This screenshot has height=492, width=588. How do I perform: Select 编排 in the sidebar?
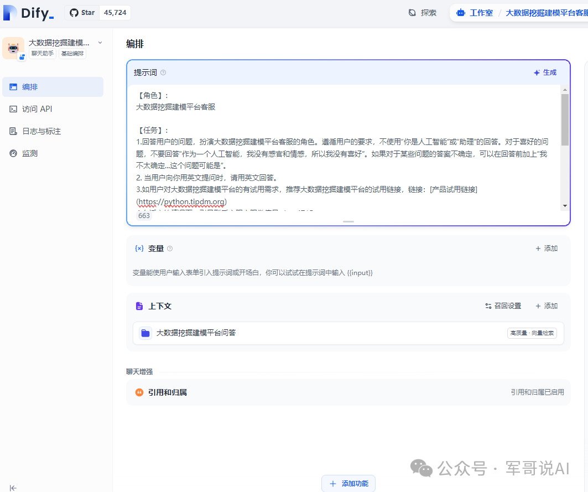coord(53,87)
